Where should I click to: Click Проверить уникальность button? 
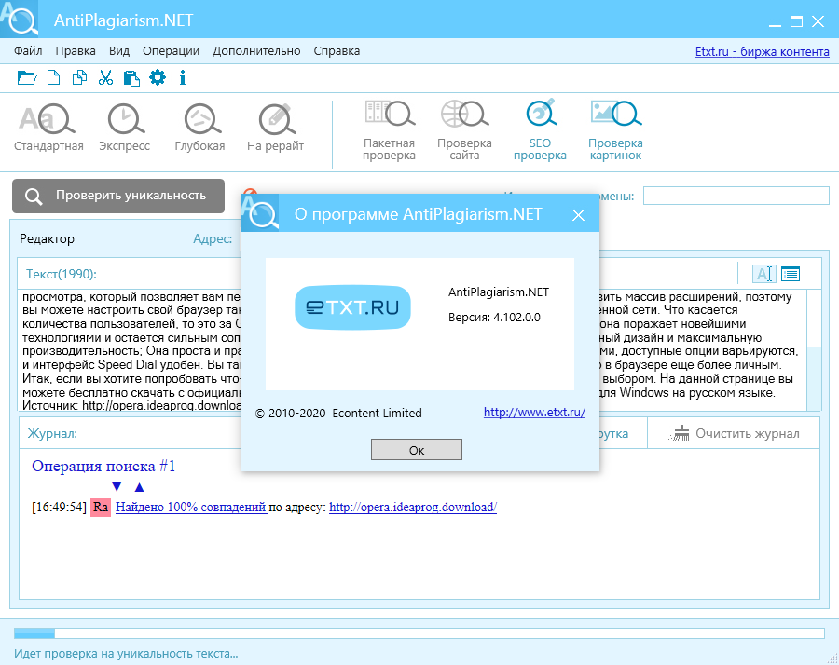click(118, 196)
